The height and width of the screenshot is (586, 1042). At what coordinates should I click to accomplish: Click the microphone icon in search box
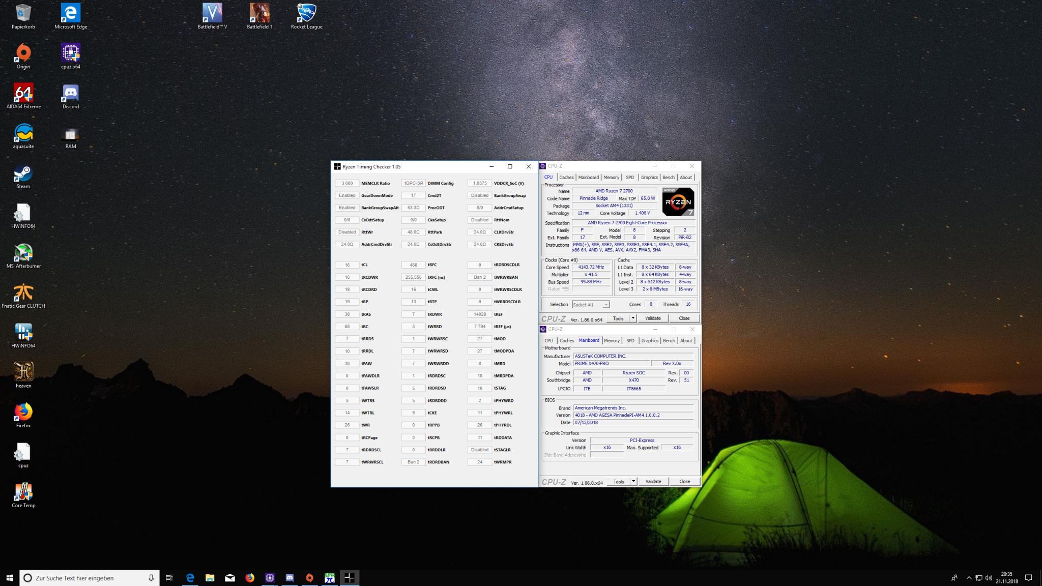click(x=151, y=577)
